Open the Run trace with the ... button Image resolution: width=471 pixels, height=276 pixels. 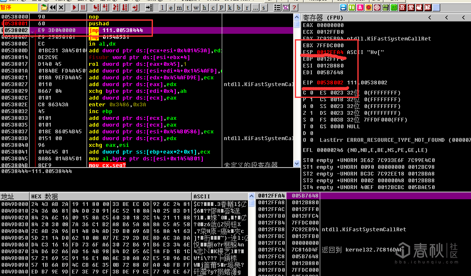tap(255, 8)
